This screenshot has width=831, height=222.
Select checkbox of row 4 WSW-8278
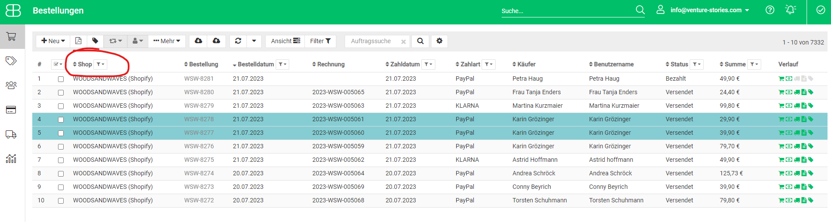coord(61,120)
